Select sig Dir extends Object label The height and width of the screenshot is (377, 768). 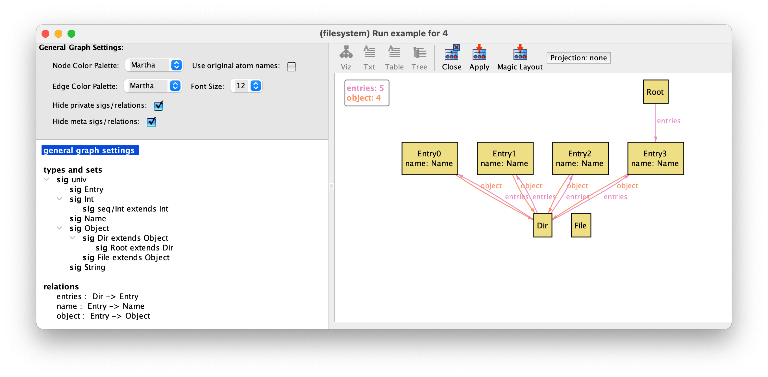click(125, 238)
